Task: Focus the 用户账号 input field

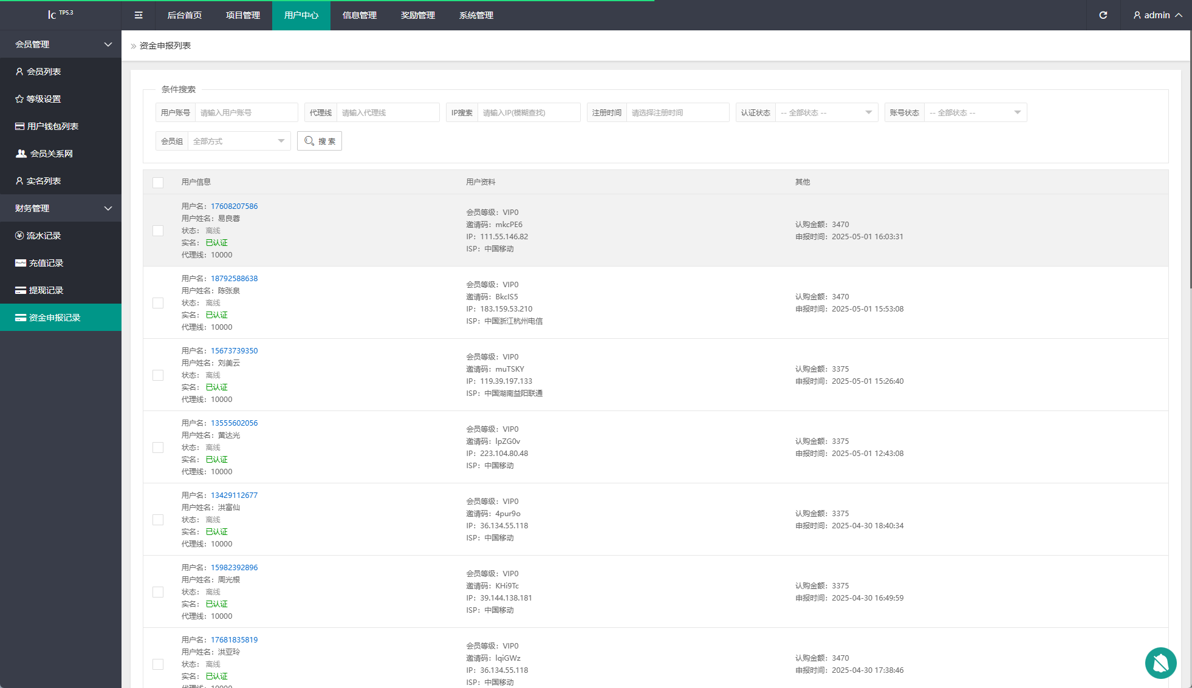Action: (x=246, y=113)
